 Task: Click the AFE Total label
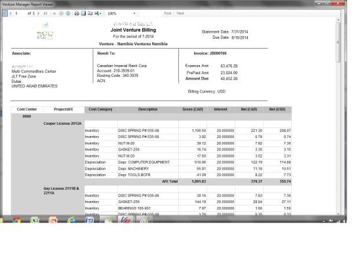click(x=170, y=181)
